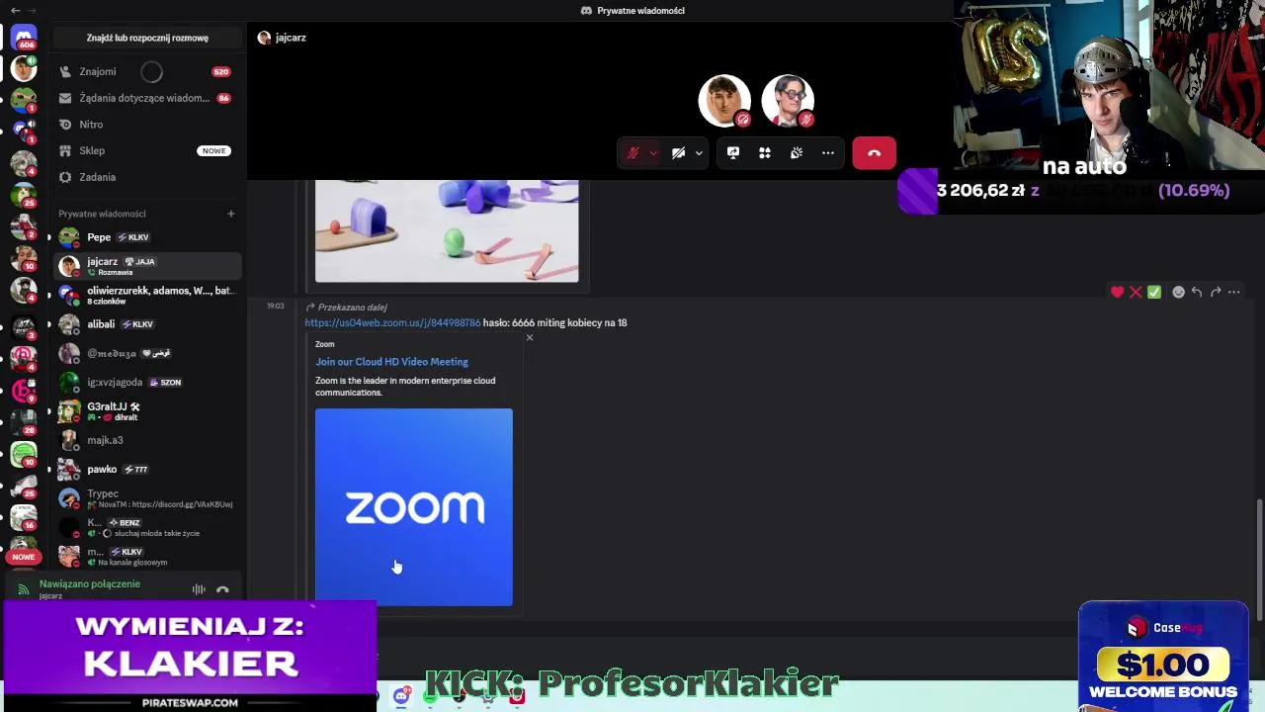Screen dimensions: 1265x712
Task: Click Join our Cloud HD Video Meeting
Action: [391, 362]
